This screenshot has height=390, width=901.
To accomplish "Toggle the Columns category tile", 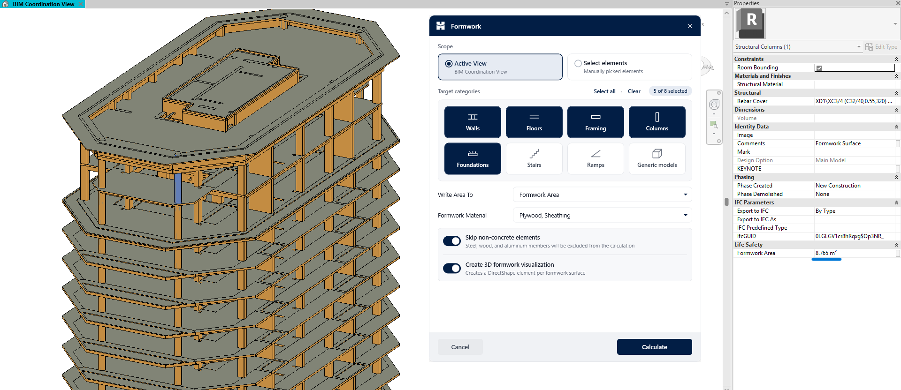I will 657,122.
